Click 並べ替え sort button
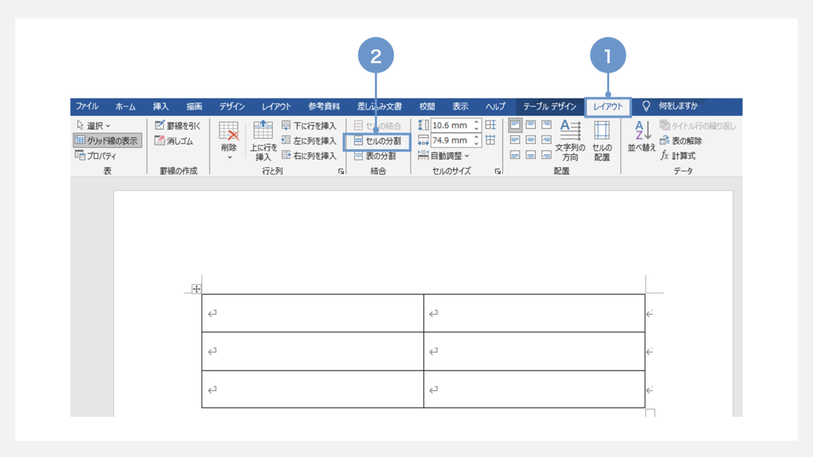813x457 pixels. coord(642,136)
